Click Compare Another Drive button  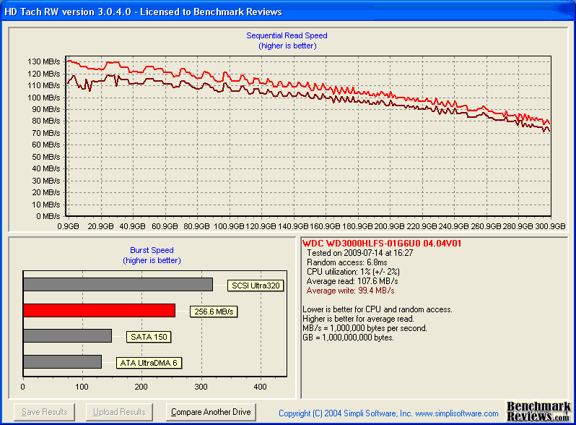[x=211, y=412]
